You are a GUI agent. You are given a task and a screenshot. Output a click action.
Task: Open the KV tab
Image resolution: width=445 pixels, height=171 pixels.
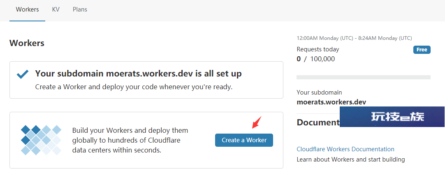56,9
